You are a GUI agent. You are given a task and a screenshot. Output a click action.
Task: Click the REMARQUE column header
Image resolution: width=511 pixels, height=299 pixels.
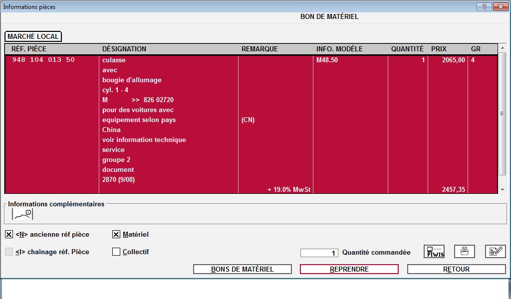point(259,49)
